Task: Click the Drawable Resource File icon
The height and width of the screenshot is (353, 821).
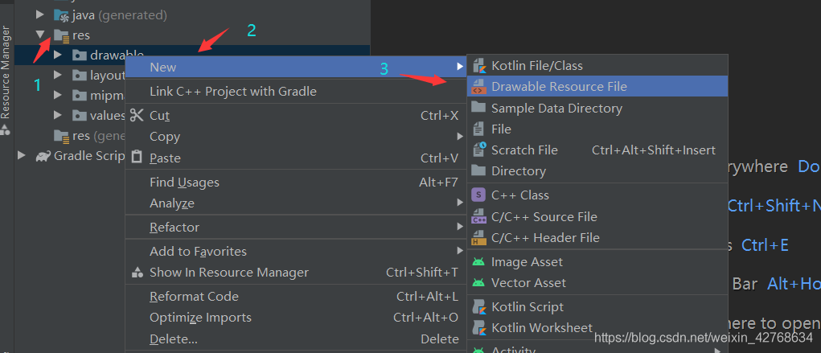Action: [478, 87]
